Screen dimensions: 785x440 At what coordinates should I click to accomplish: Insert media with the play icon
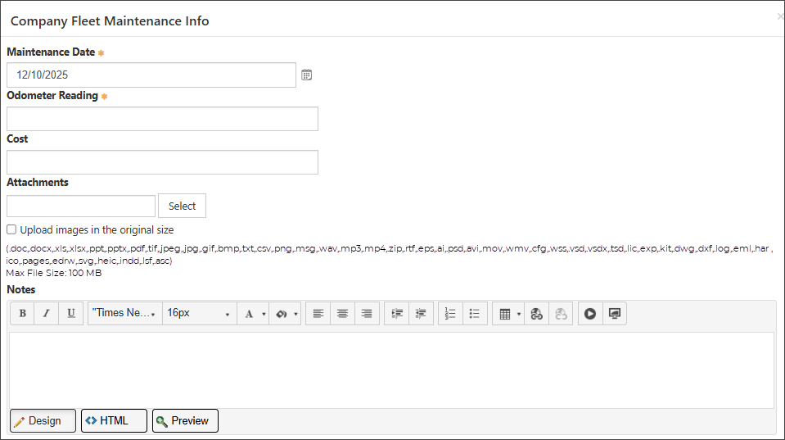590,314
